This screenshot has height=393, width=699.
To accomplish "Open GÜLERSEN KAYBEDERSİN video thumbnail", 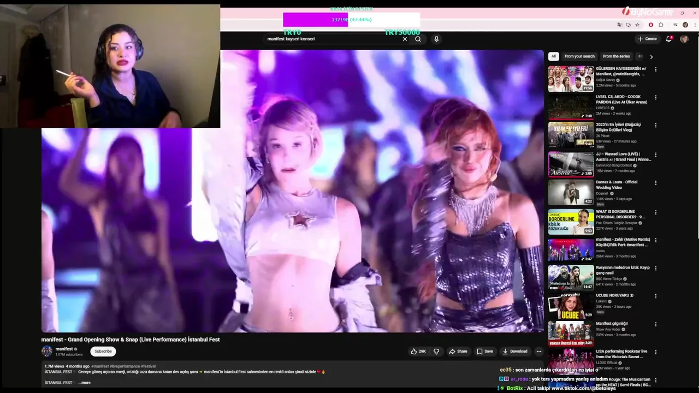I will (x=571, y=79).
